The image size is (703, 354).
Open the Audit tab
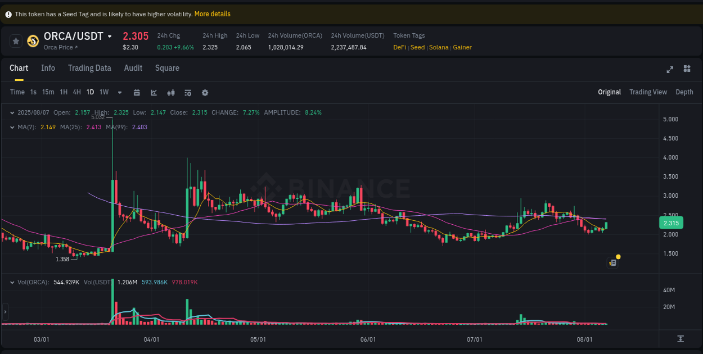coord(133,68)
